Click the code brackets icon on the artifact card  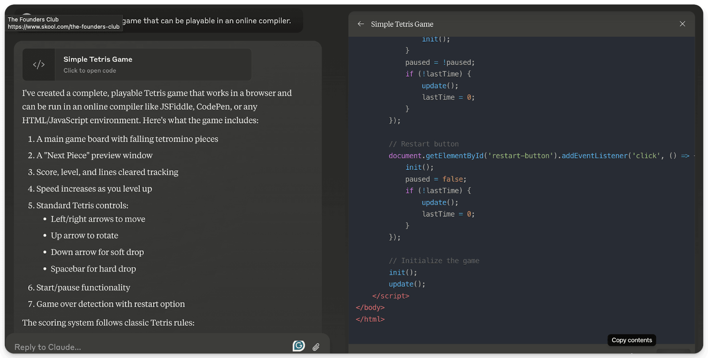pos(39,65)
